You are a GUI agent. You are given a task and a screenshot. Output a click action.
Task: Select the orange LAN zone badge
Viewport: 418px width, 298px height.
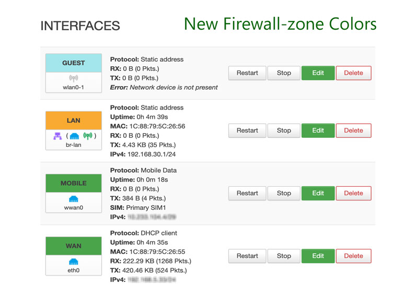tap(74, 121)
